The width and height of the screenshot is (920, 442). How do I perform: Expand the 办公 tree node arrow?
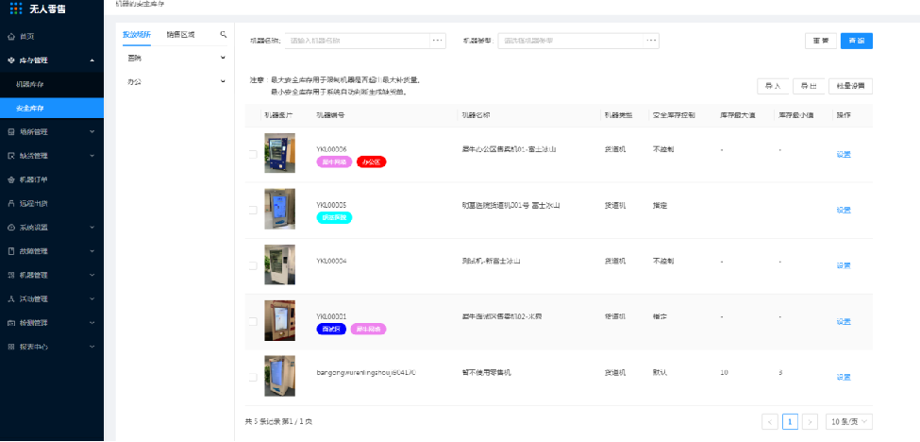[223, 81]
